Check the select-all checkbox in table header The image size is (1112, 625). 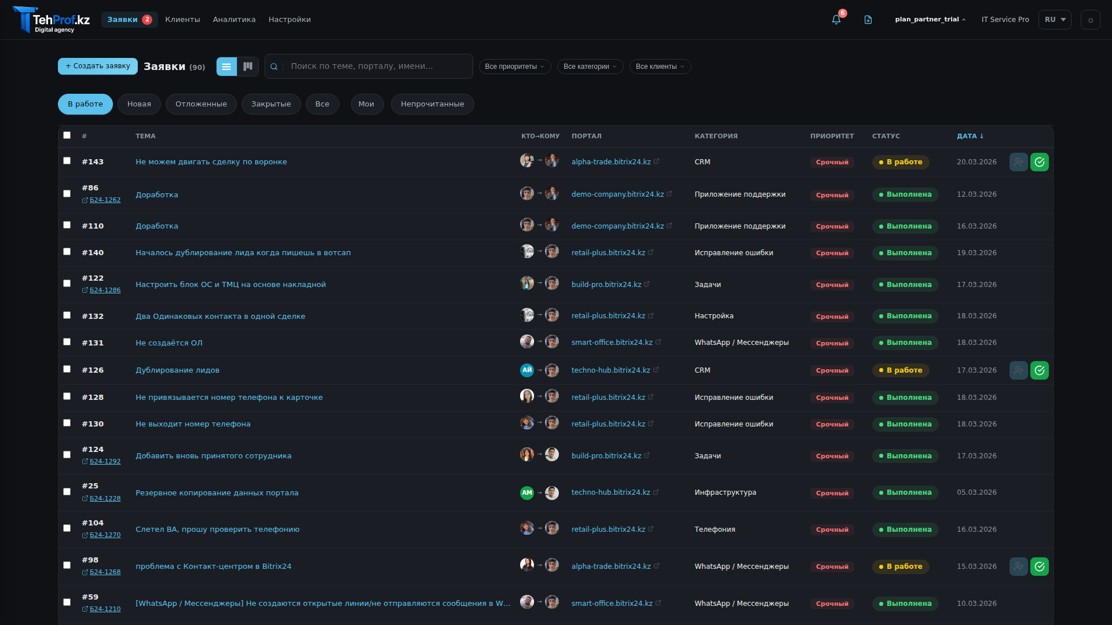tap(67, 135)
